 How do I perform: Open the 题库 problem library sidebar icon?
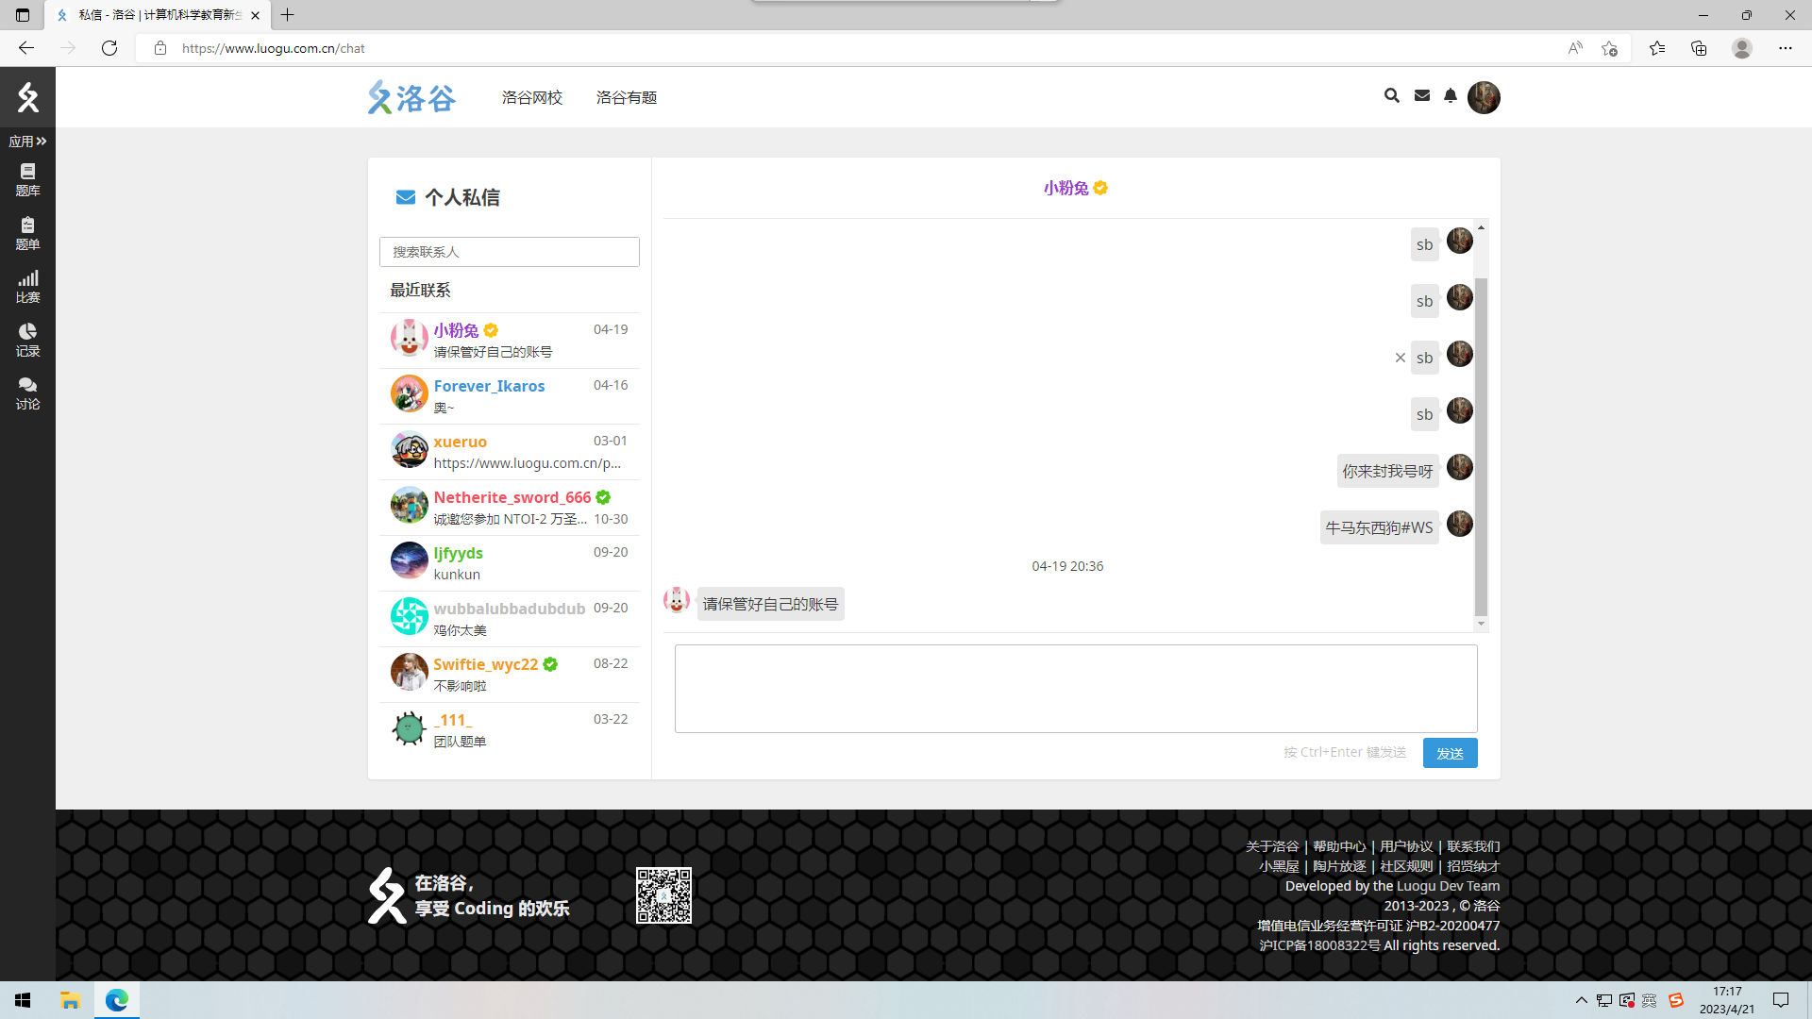coord(27,179)
